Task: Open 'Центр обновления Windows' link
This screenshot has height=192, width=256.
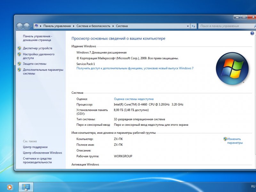Action: (x=43, y=153)
